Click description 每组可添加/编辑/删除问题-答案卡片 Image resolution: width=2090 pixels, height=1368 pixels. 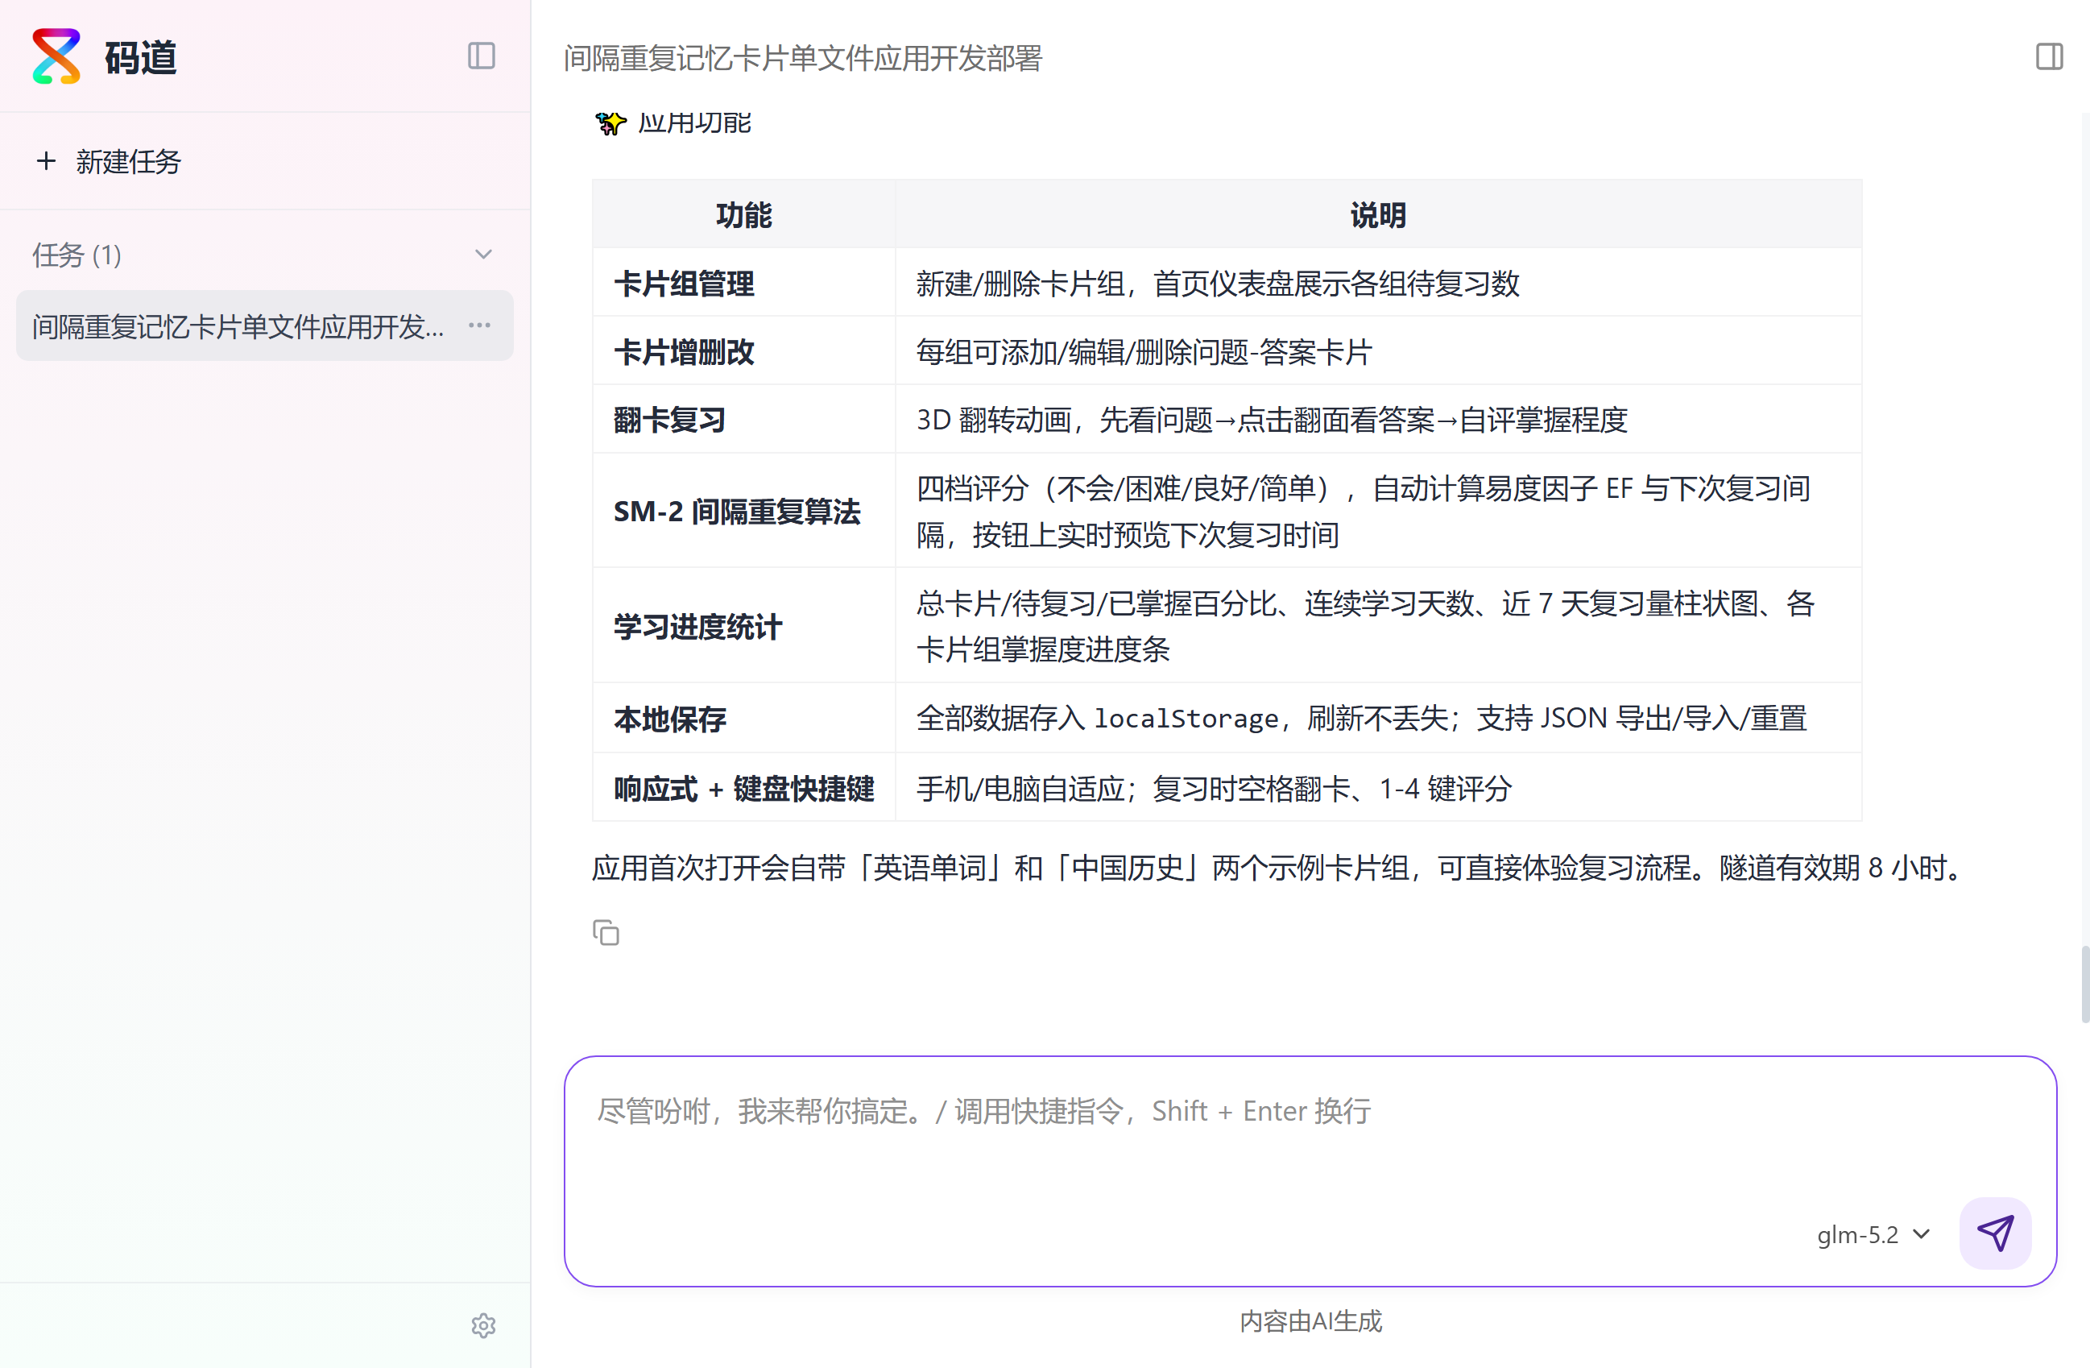(1144, 351)
